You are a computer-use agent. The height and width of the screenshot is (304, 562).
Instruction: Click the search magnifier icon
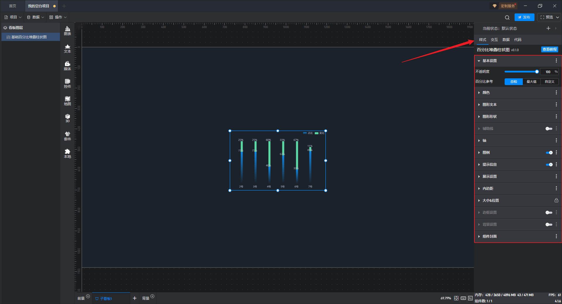507,18
